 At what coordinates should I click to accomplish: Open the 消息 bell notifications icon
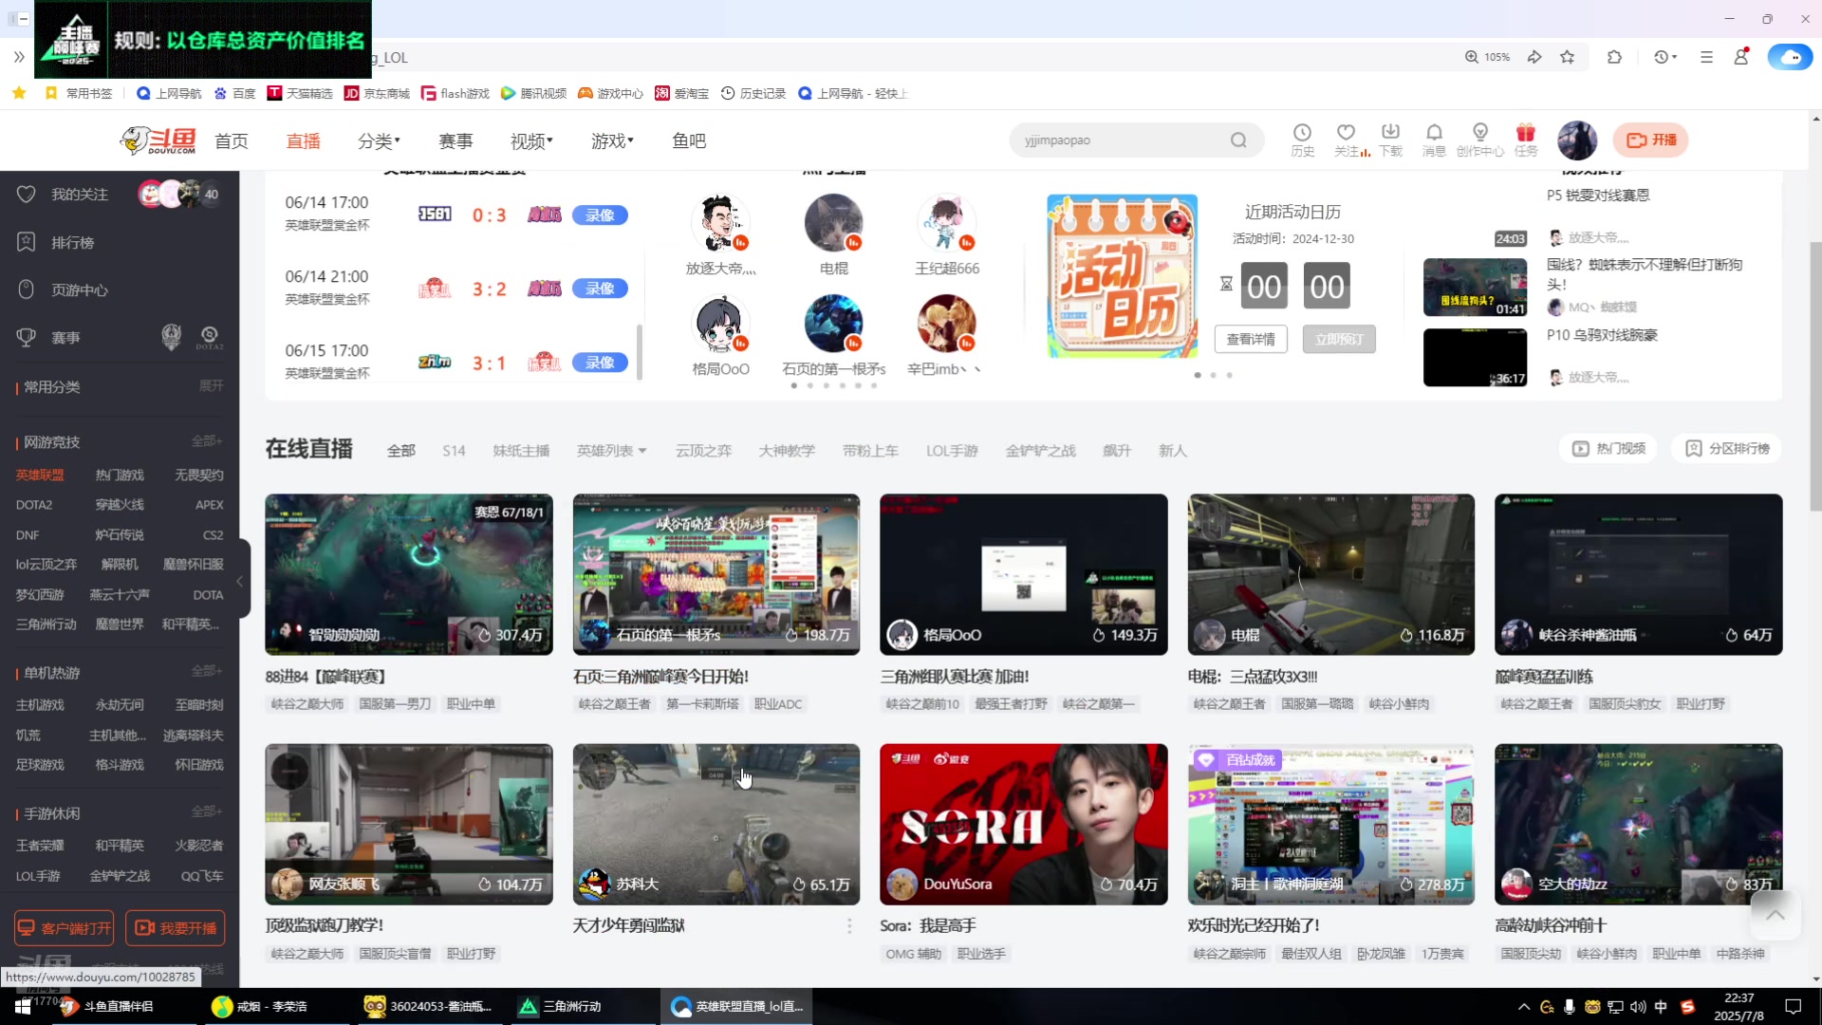(1434, 140)
